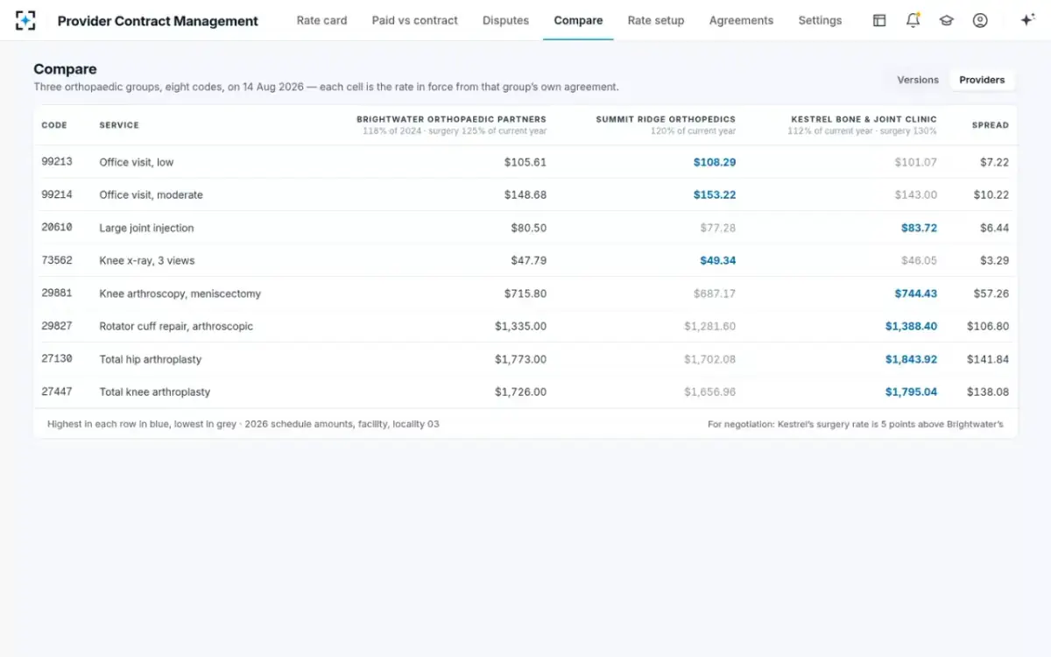Click Brightwater rate $1,335.00
This screenshot has height=657, width=1051.
pyautogui.click(x=520, y=326)
